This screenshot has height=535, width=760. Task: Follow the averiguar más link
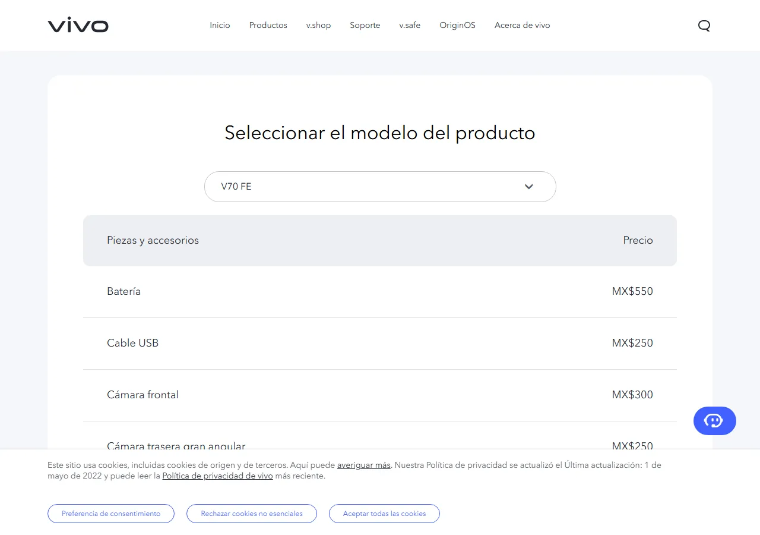[364, 465]
